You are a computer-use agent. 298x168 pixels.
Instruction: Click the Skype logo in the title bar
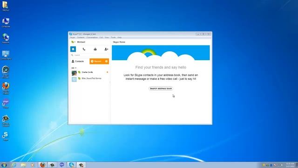[x=70, y=34]
